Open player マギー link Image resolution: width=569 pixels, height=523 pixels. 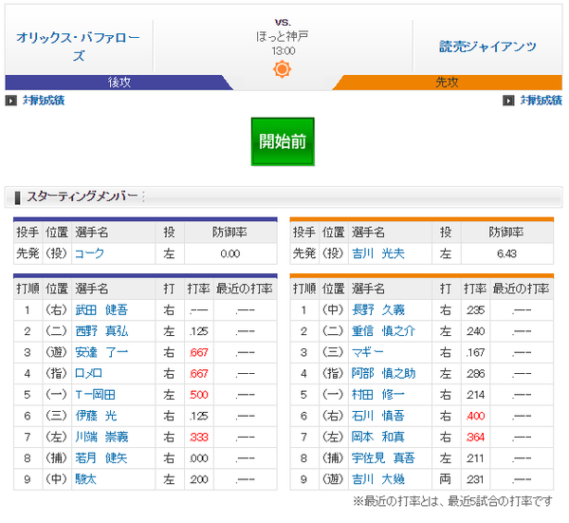pyautogui.click(x=367, y=352)
